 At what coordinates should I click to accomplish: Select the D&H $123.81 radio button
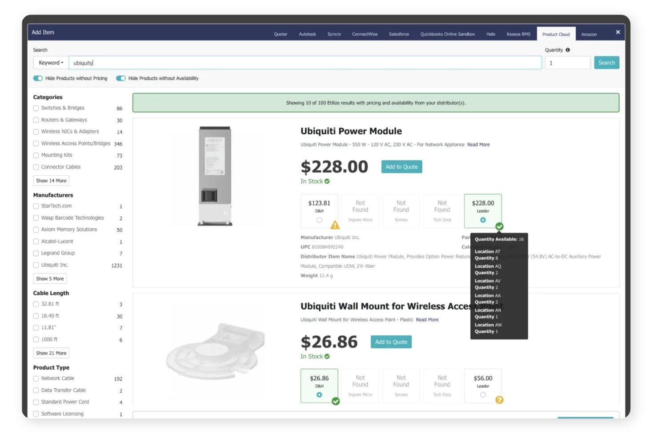[319, 220]
